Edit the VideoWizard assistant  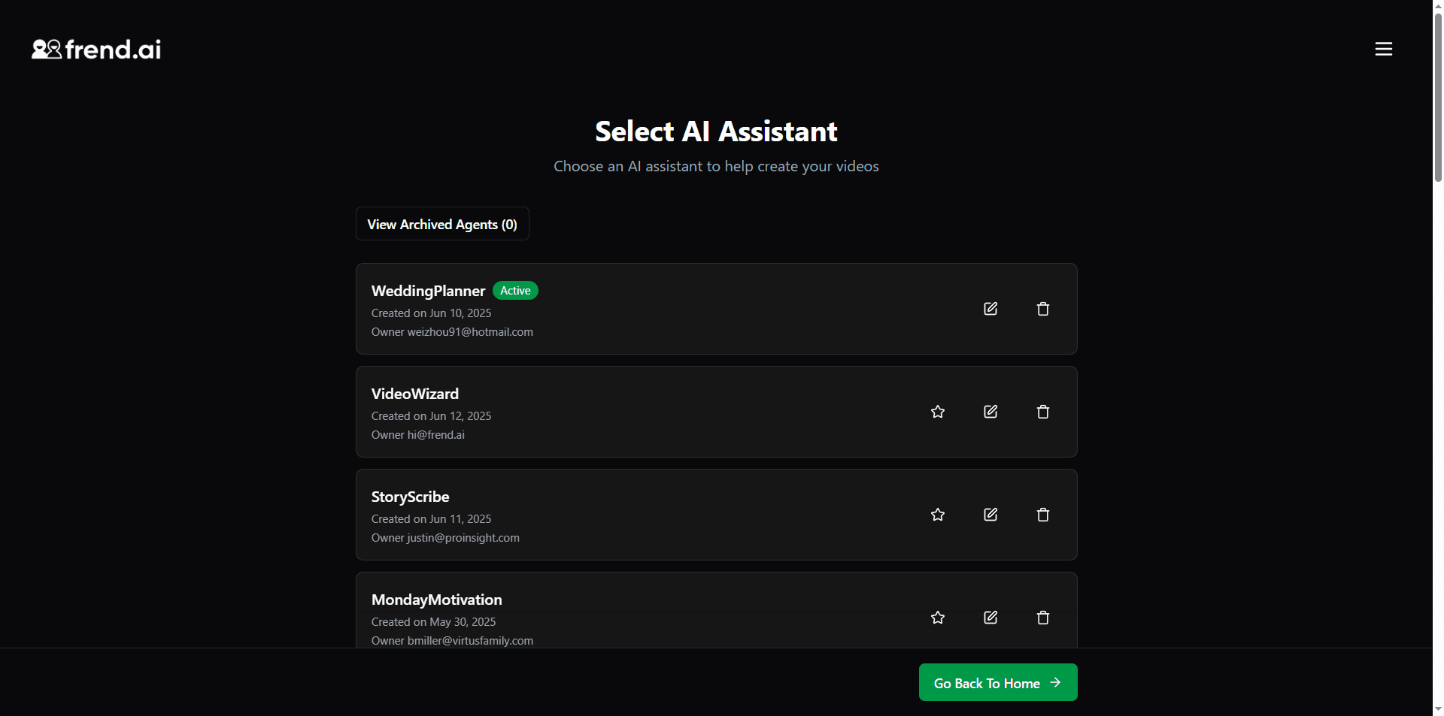990,412
